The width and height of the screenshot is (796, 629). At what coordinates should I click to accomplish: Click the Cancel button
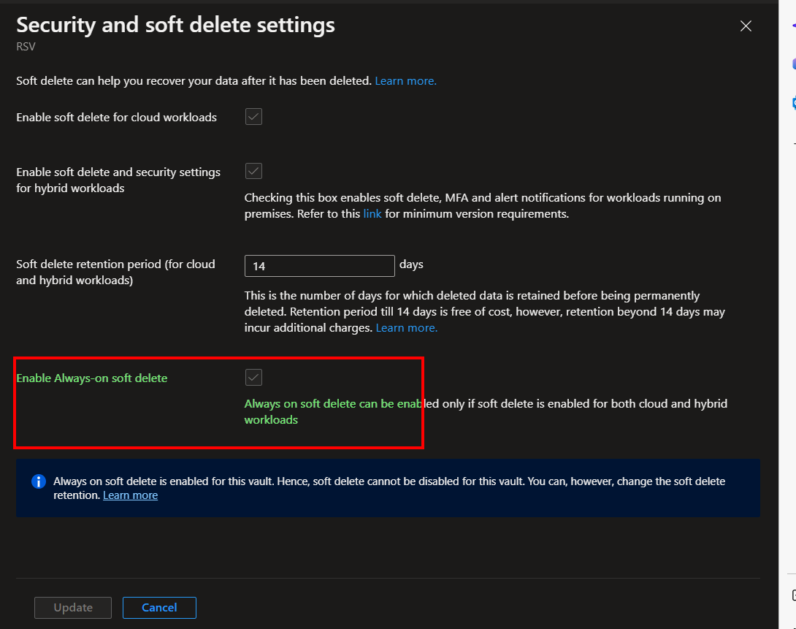[159, 607]
